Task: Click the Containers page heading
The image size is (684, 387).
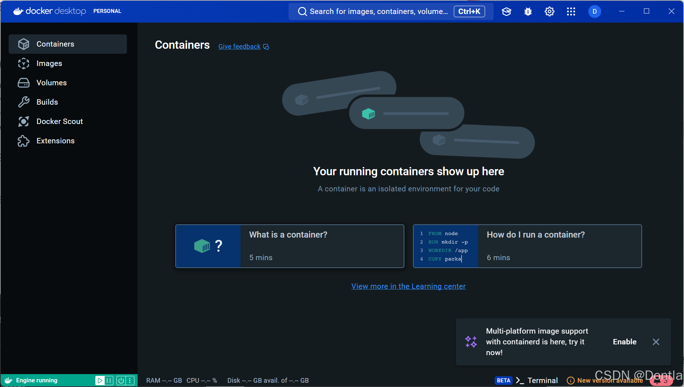Action: pos(182,45)
